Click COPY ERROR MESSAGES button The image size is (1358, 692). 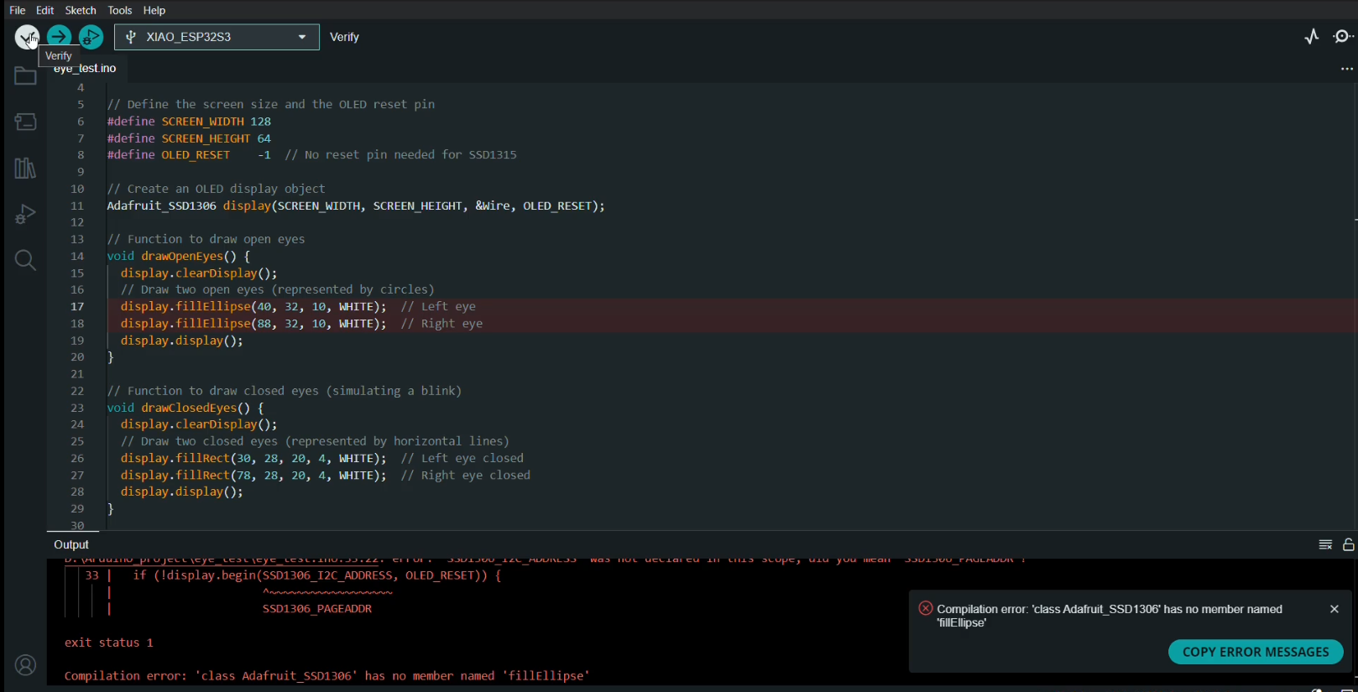click(x=1256, y=652)
